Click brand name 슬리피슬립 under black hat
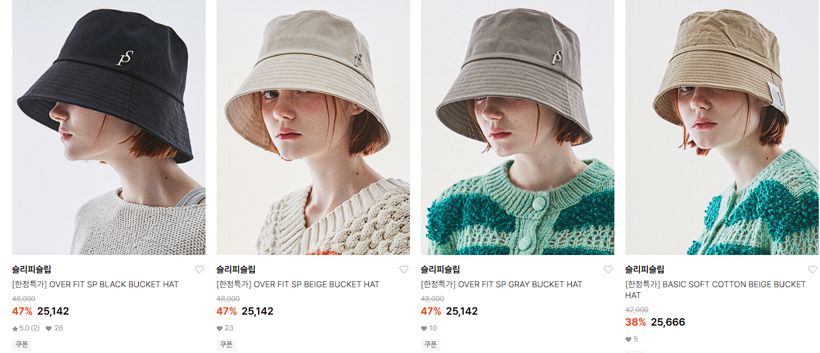 coord(32,270)
